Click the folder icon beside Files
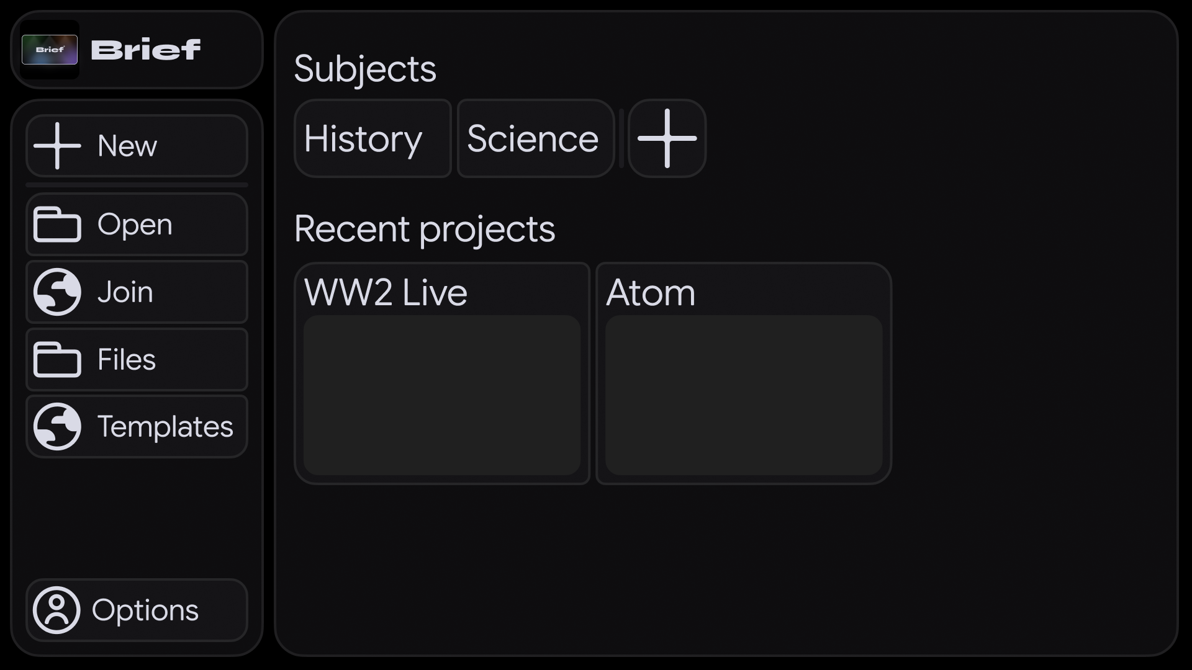Image resolution: width=1192 pixels, height=670 pixels. [57, 359]
